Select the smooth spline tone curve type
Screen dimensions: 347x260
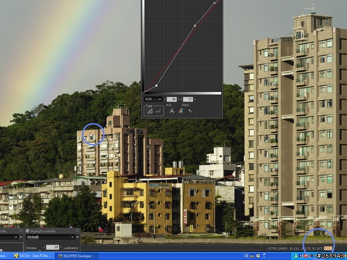158,111
